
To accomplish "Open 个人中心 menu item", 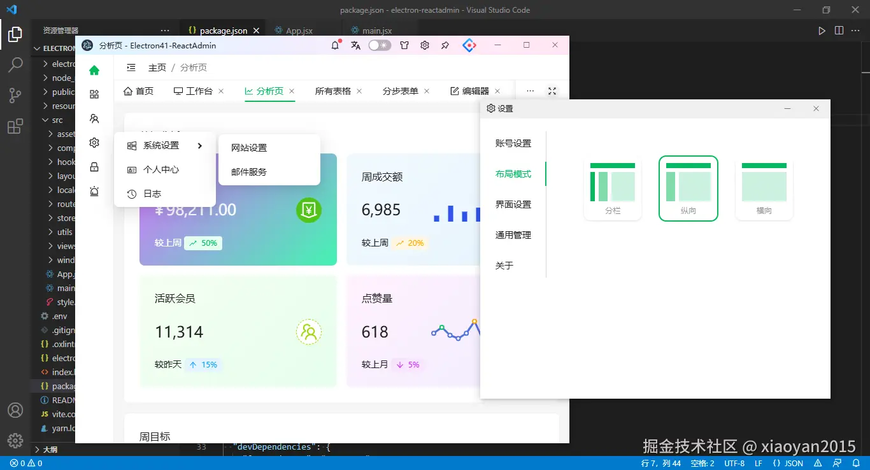I will (165, 169).
